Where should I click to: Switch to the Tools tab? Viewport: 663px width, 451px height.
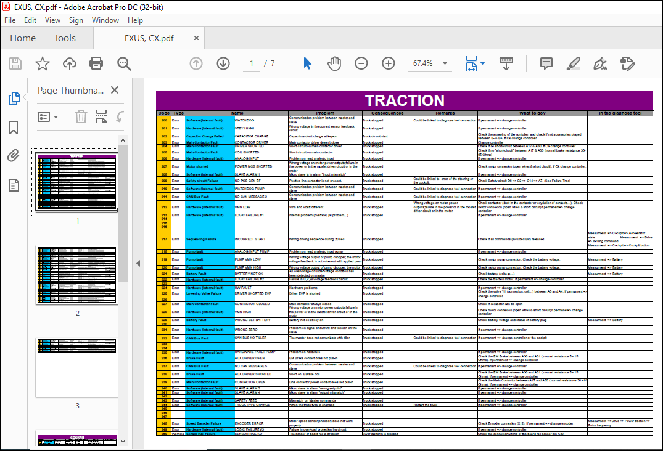coord(65,38)
